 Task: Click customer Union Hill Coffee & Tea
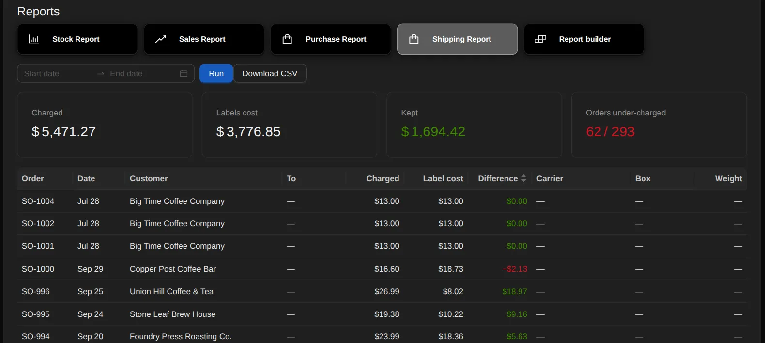tap(171, 291)
